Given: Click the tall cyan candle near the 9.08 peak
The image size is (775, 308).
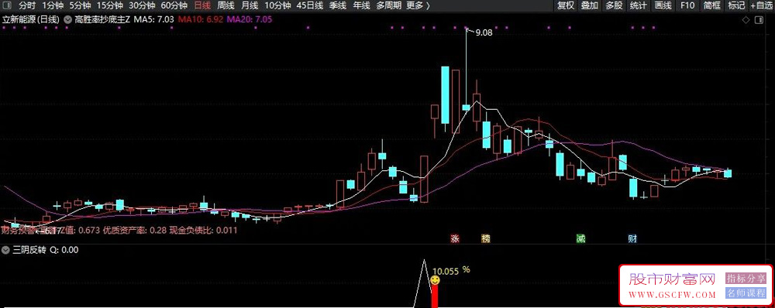Looking at the screenshot, I should (446, 94).
